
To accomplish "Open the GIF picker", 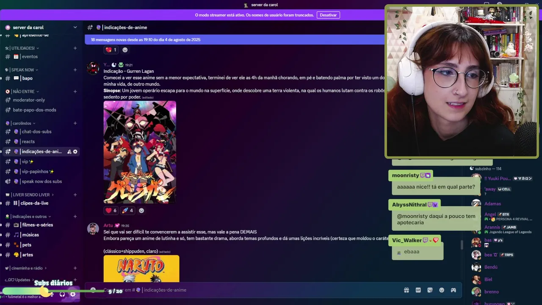I will tap(418, 290).
